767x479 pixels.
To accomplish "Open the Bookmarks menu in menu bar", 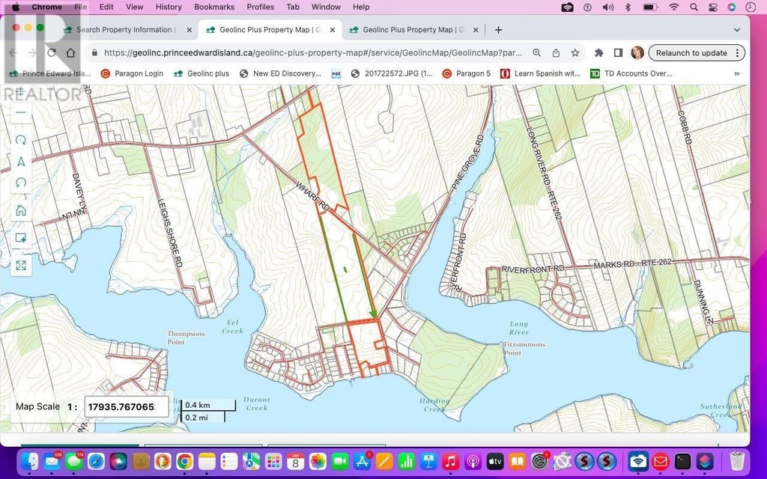I will [213, 7].
